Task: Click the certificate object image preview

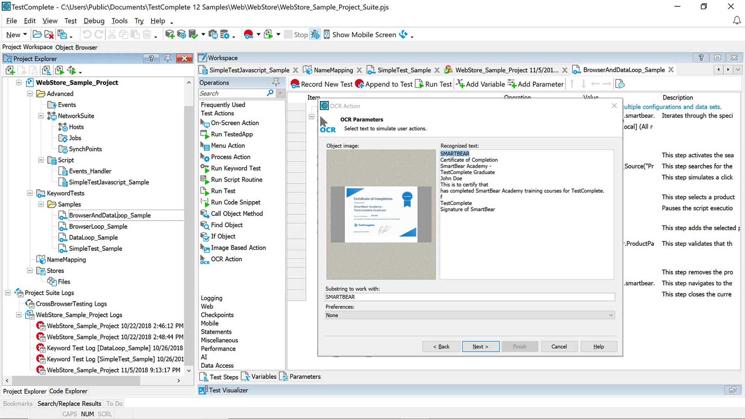Action: [381, 214]
